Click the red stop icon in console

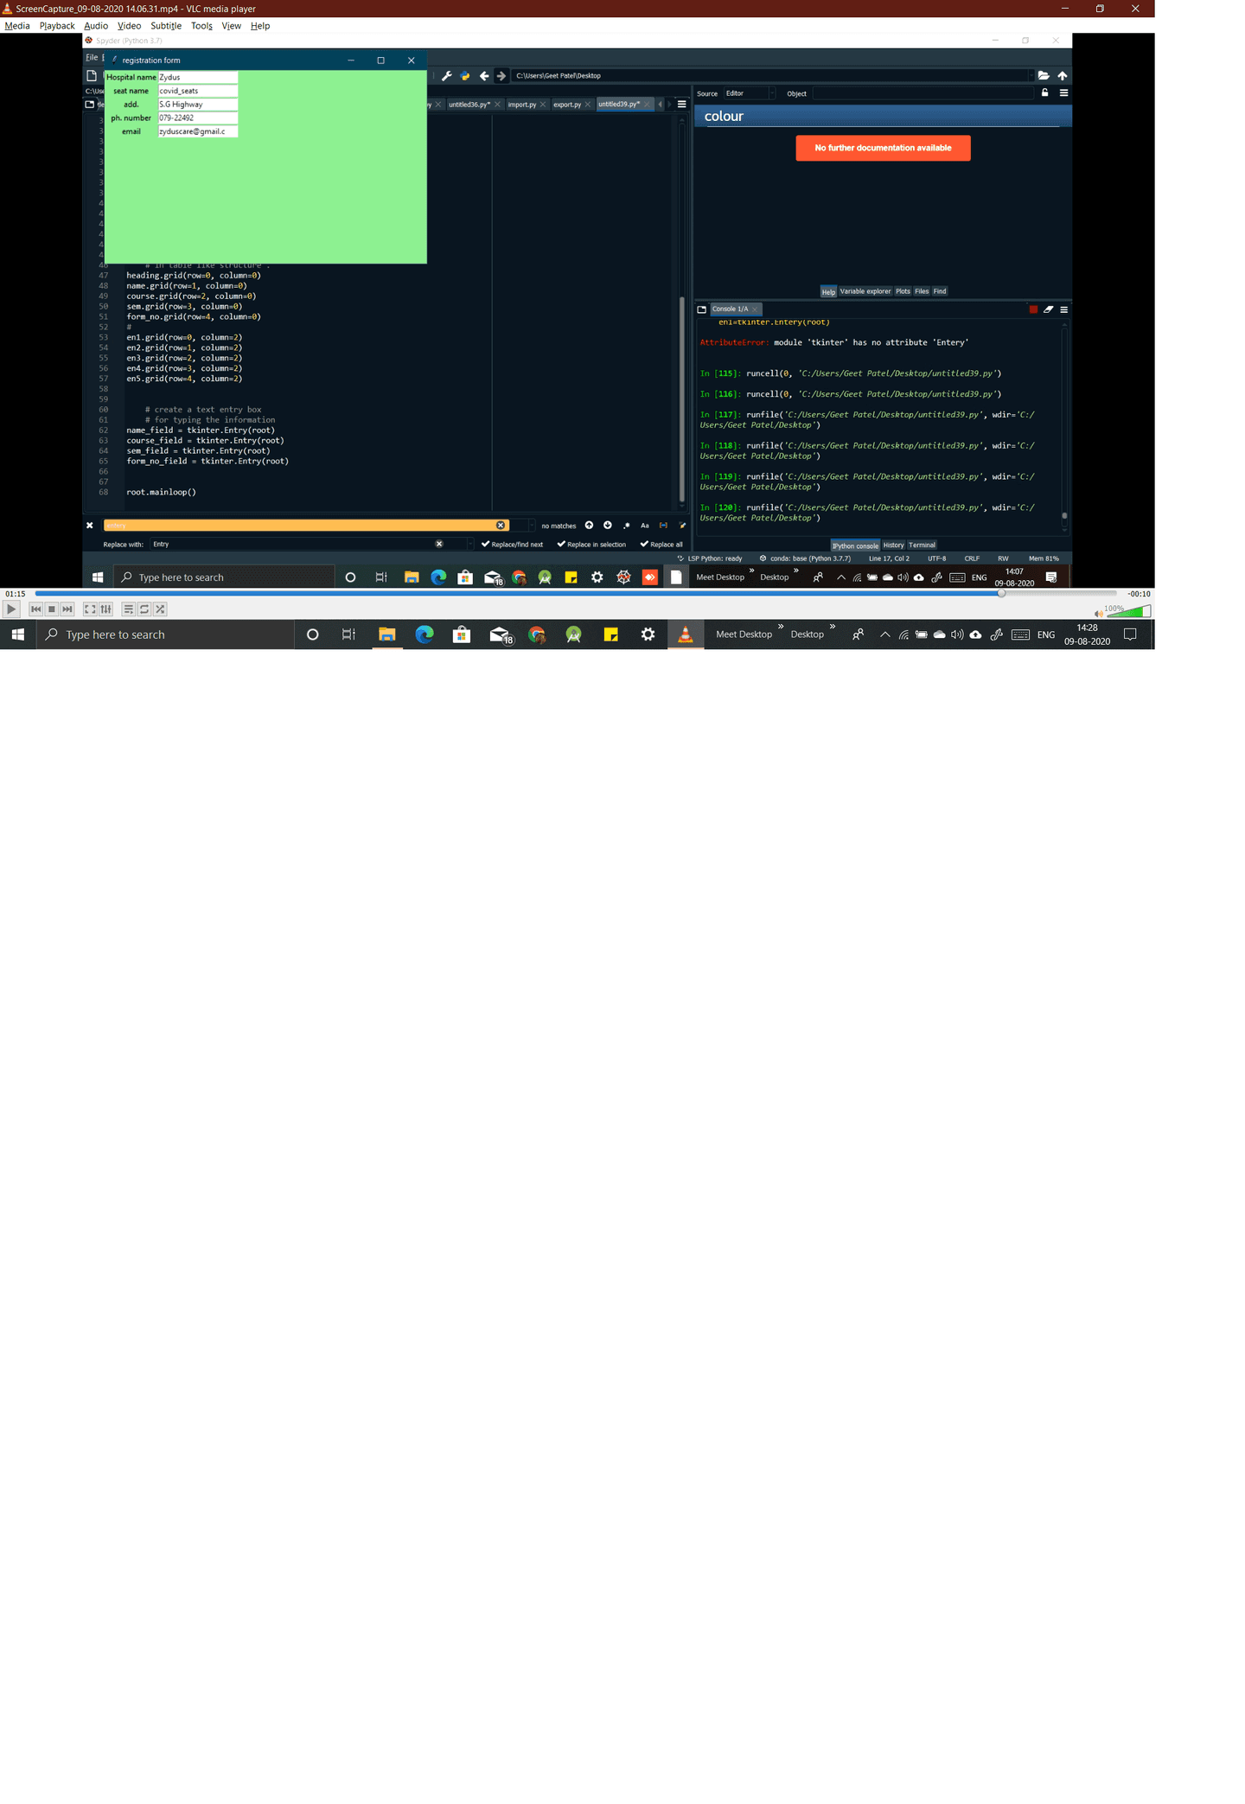pos(1033,309)
